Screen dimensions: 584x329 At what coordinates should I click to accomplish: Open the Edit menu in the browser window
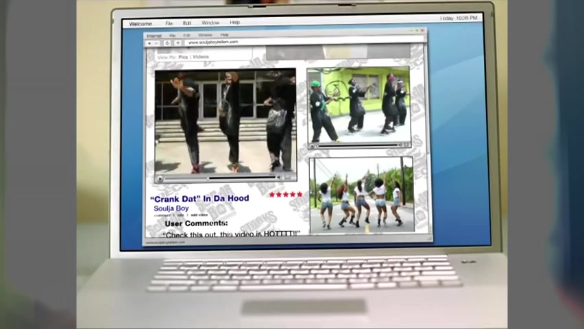point(186,36)
